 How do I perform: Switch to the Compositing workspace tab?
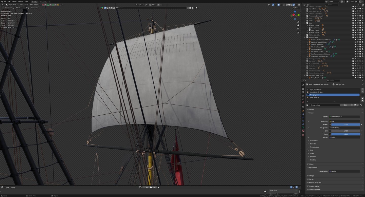(43, 2)
